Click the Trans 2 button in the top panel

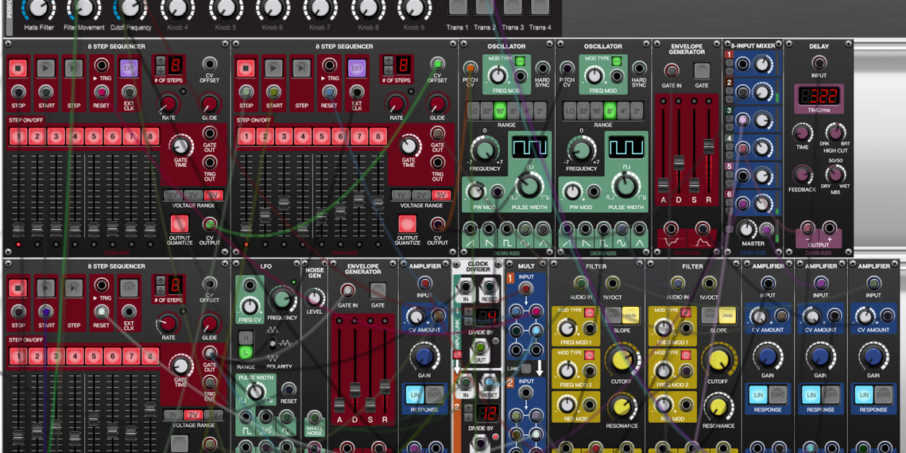click(x=484, y=8)
